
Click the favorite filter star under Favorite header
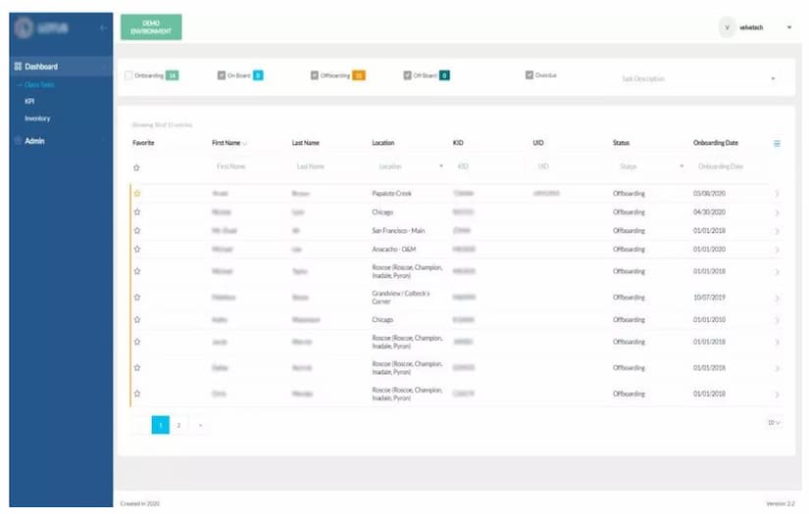[136, 167]
